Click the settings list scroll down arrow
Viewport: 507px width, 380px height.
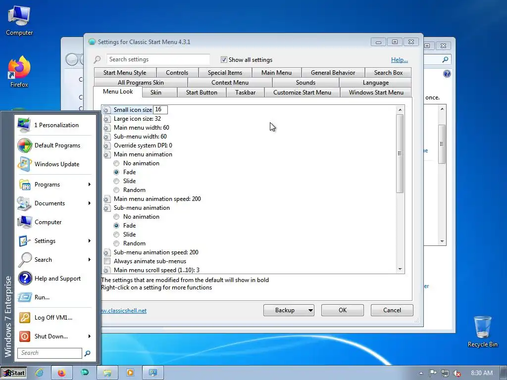[400, 269]
